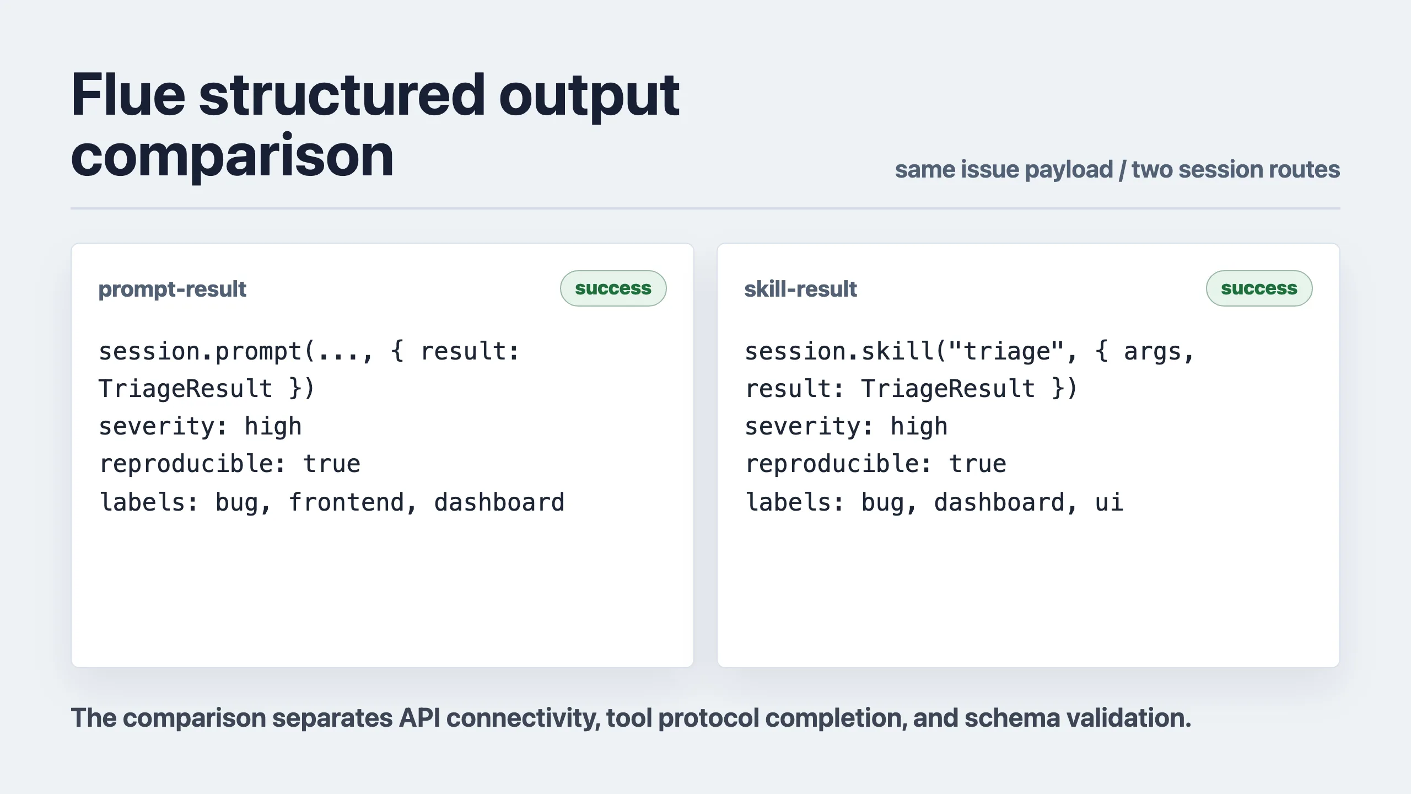Click the prompt-result success badge

coord(613,288)
